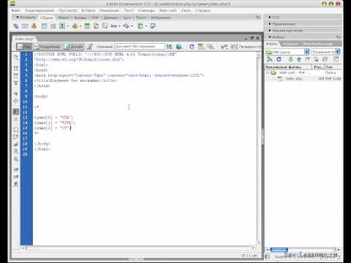Insert a Hyperlink from the Common bar
The image size is (351, 263).
[16, 26]
